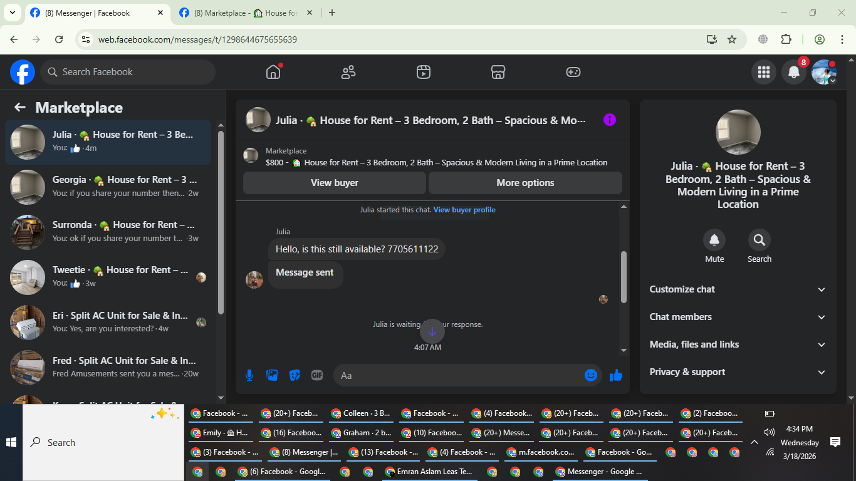Open the Marketplace storefront icon
This screenshot has width=856, height=481.
[x=498, y=72]
